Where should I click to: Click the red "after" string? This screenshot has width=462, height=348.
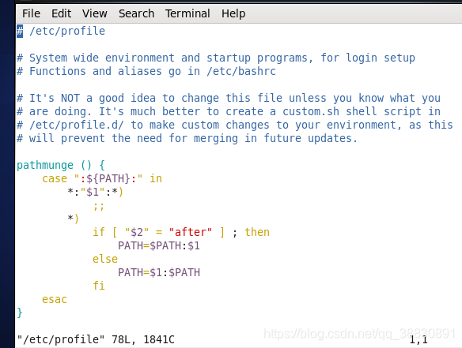[x=191, y=232]
